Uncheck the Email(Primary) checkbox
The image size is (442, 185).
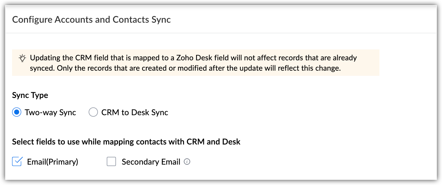coord(17,161)
